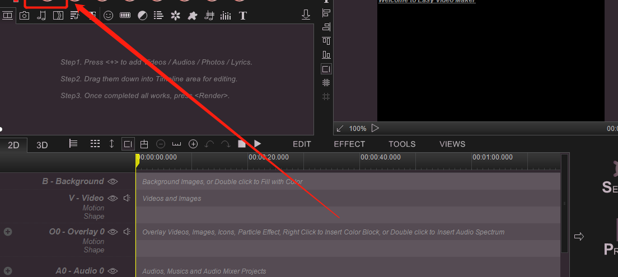The width and height of the screenshot is (618, 277).
Task: Switch to the 2D timeline tab
Action: [14, 145]
